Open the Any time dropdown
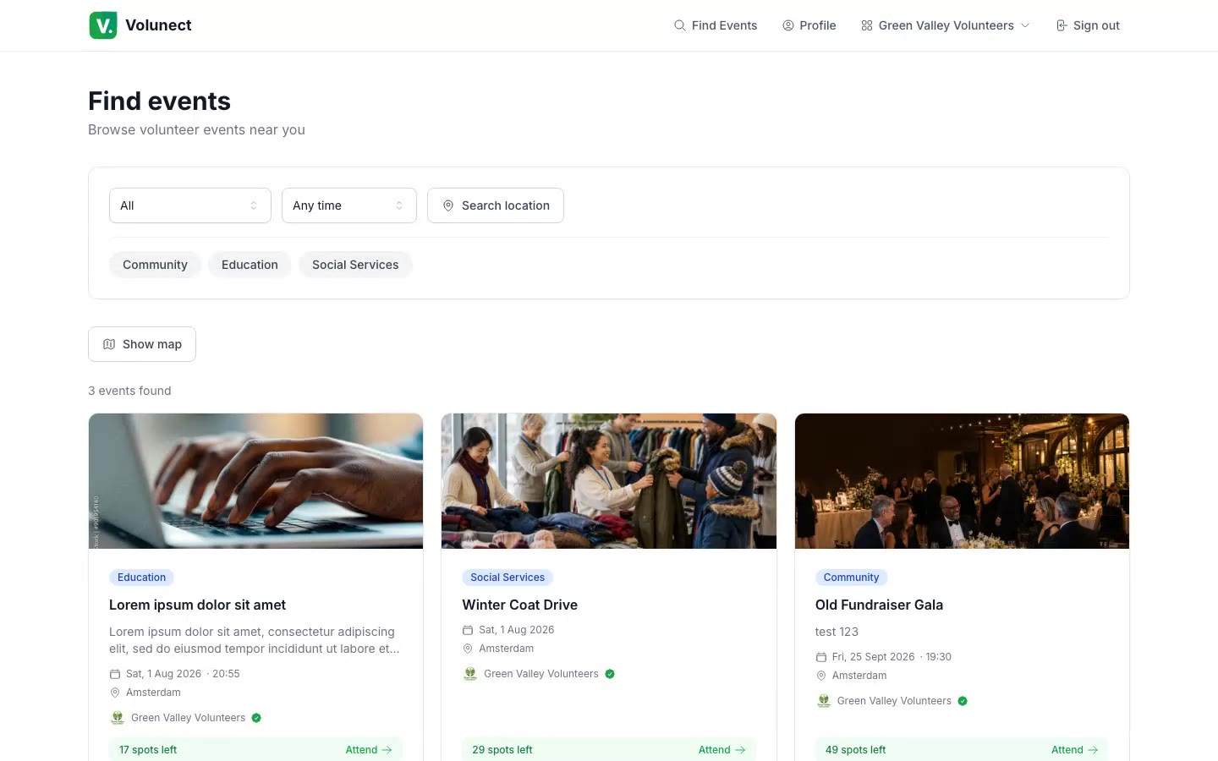 [x=349, y=205]
